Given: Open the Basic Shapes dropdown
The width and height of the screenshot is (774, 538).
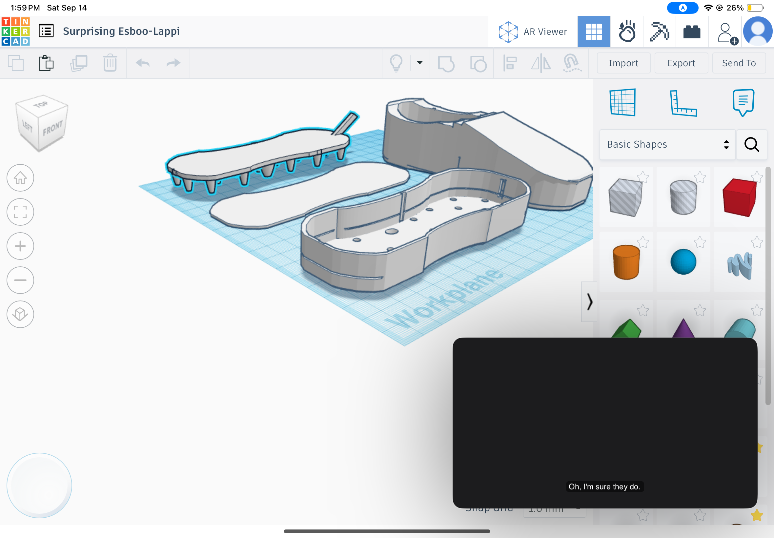Looking at the screenshot, I should 667,144.
